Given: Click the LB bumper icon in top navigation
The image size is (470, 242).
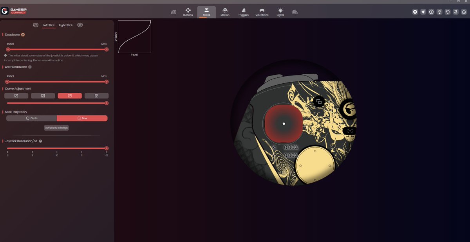Looking at the screenshot, I should 174,12.
